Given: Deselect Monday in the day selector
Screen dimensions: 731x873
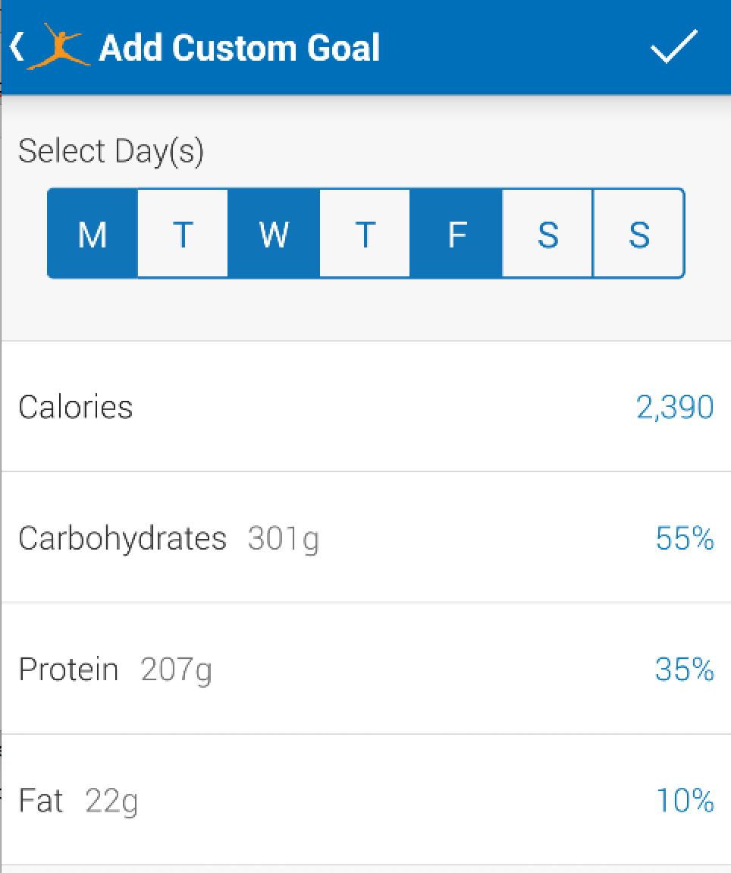Looking at the screenshot, I should [93, 233].
